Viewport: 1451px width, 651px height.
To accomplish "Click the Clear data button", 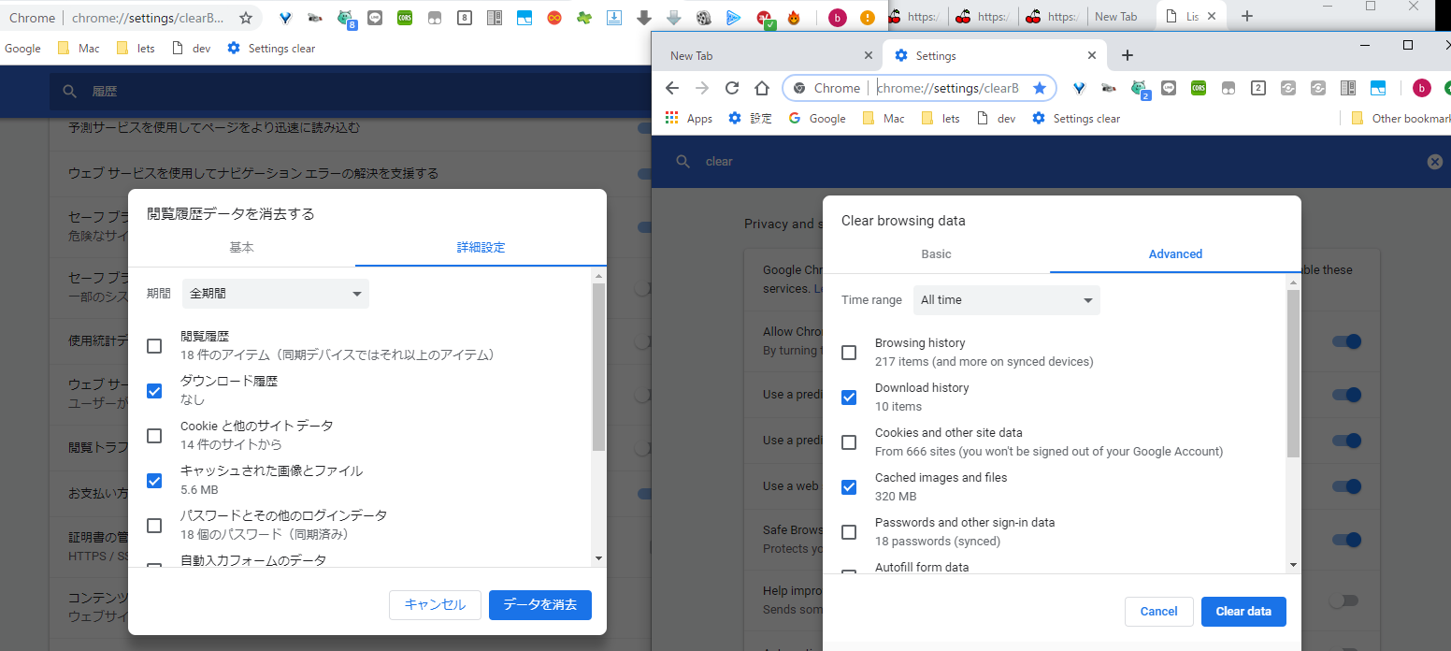I will [x=1243, y=612].
